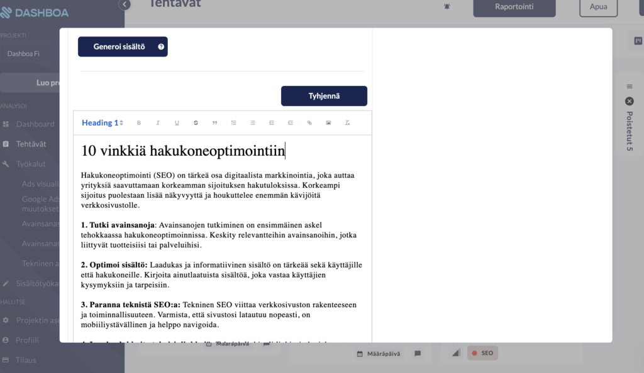Click the '1. Tutki avainsanoja' bold text
This screenshot has height=373, width=644.
(118, 225)
